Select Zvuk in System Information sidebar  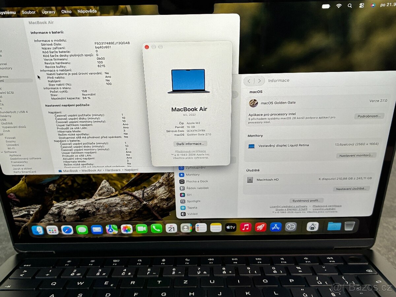tap(7, 131)
